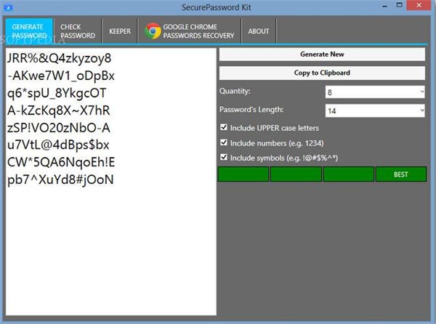The image size is (436, 324).
Task: Click the Generate New button
Action: 322,54
